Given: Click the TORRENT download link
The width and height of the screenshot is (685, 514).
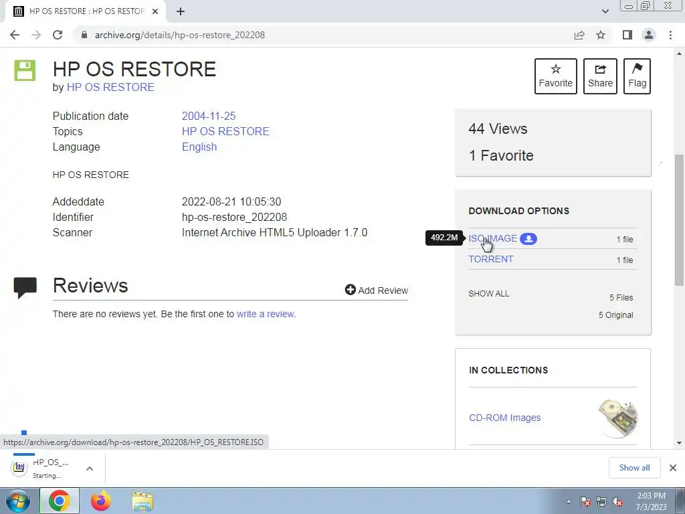Looking at the screenshot, I should pos(490,259).
